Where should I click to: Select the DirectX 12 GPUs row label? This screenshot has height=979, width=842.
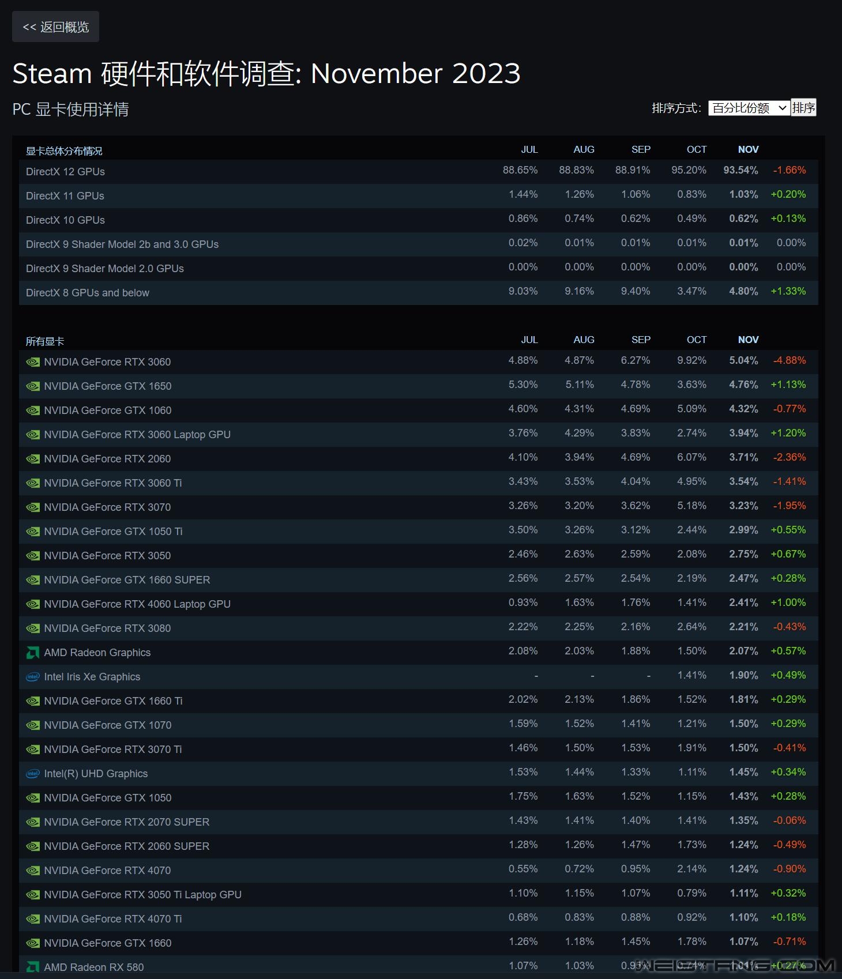(x=65, y=172)
